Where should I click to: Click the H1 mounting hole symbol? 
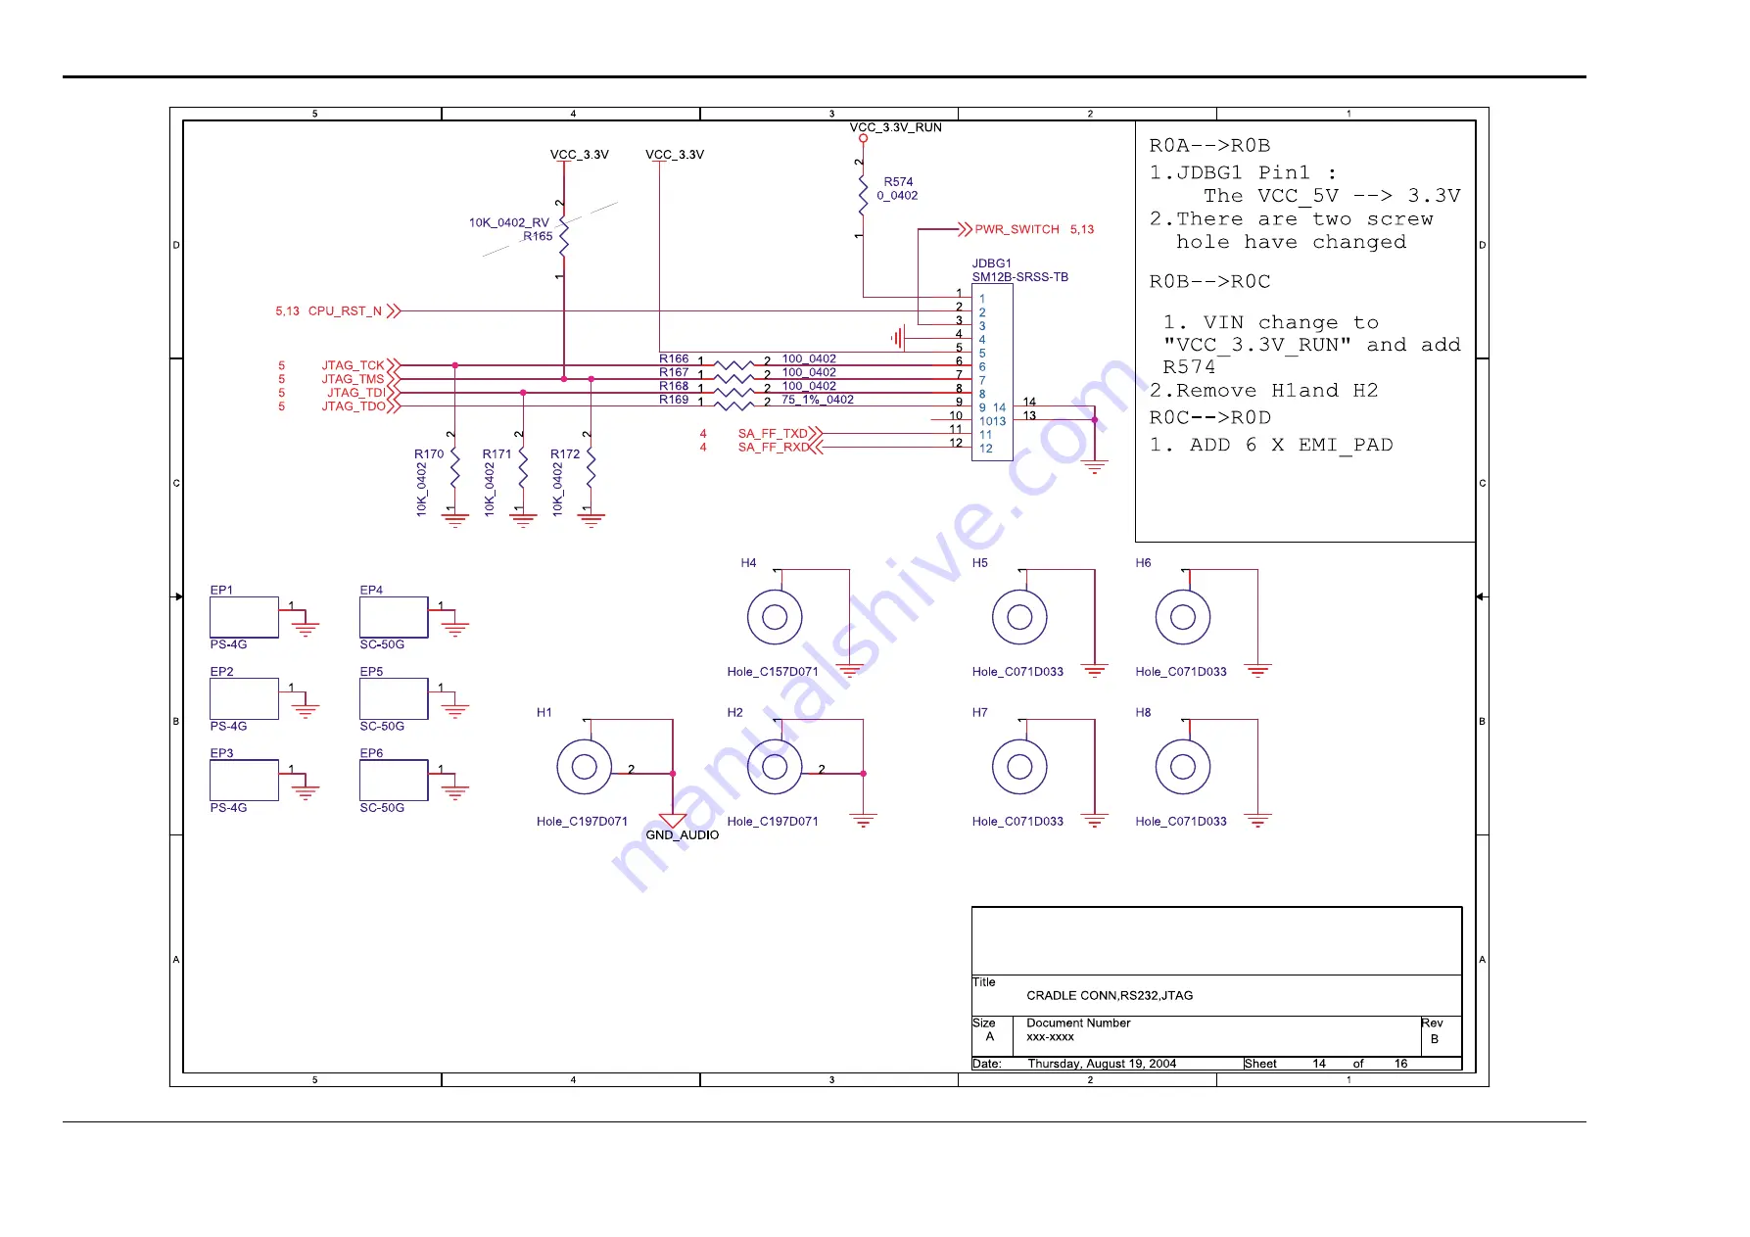[x=585, y=767]
